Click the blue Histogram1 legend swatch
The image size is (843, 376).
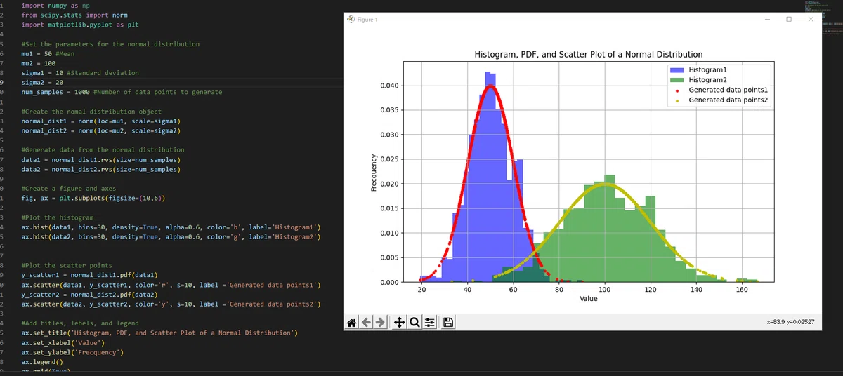coord(676,71)
